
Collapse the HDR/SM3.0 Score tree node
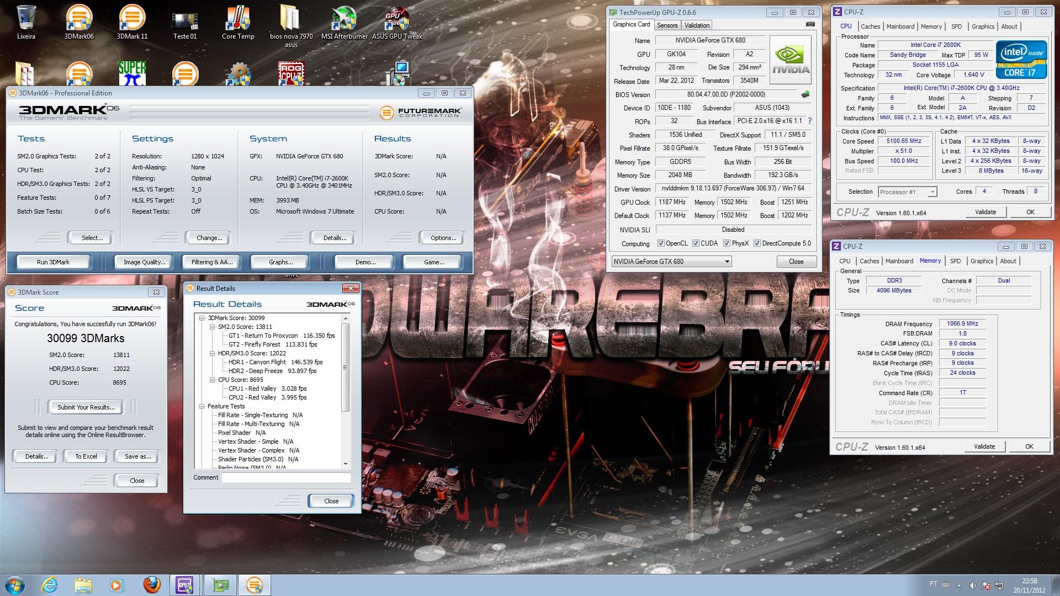coord(213,353)
